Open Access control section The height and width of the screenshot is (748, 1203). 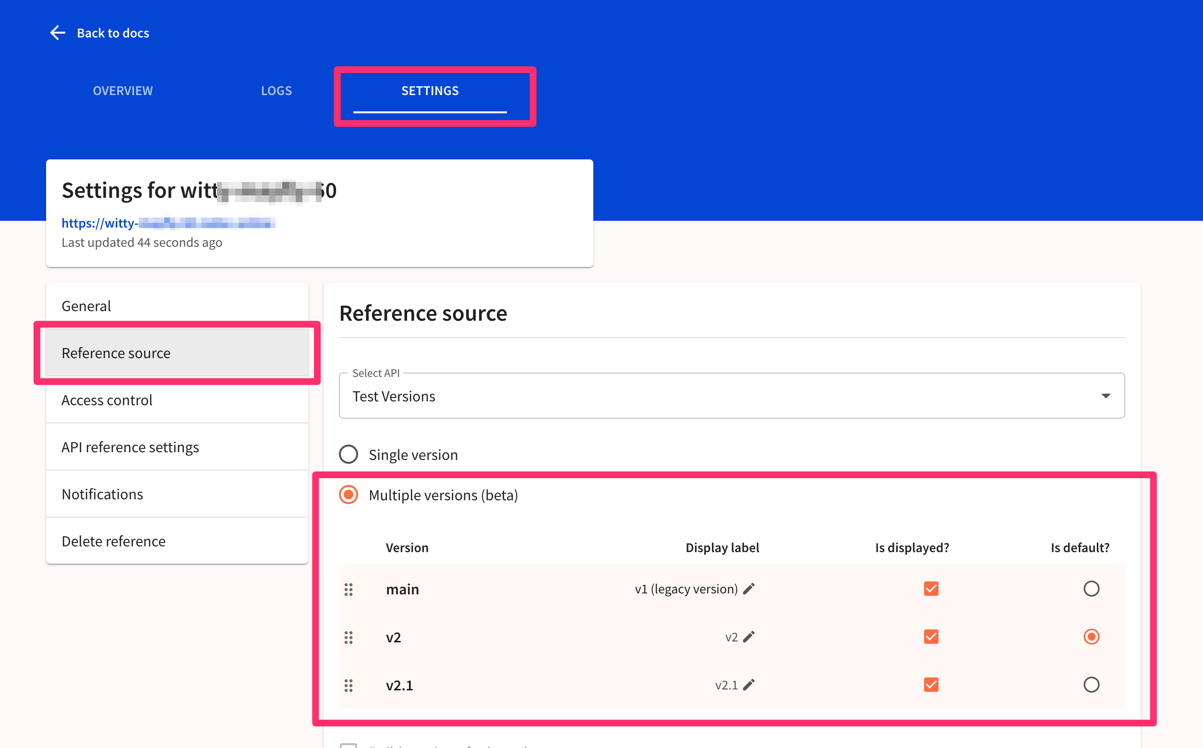pos(177,400)
